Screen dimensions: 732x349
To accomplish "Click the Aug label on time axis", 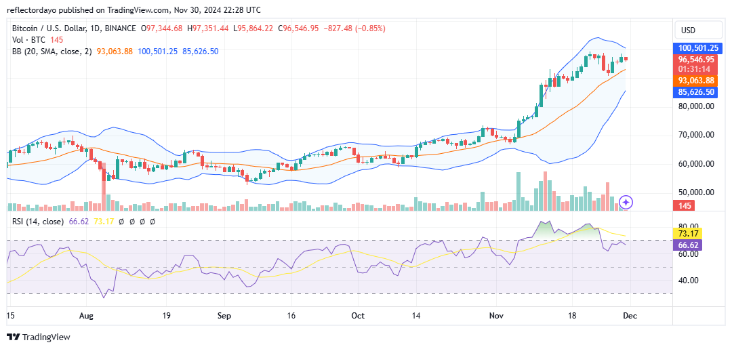I will (86, 316).
